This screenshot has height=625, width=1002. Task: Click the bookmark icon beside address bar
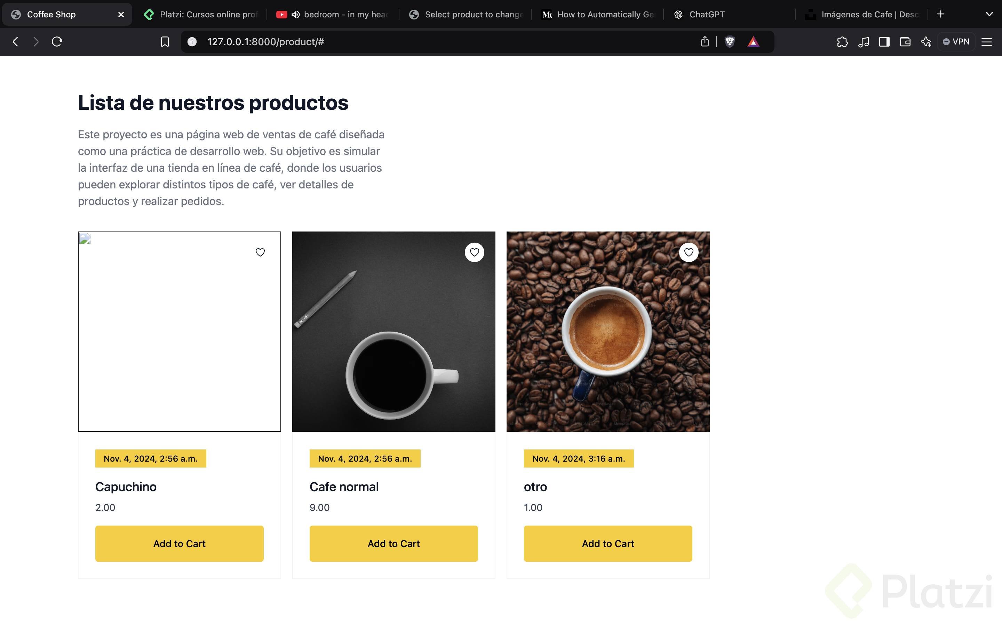tap(165, 42)
